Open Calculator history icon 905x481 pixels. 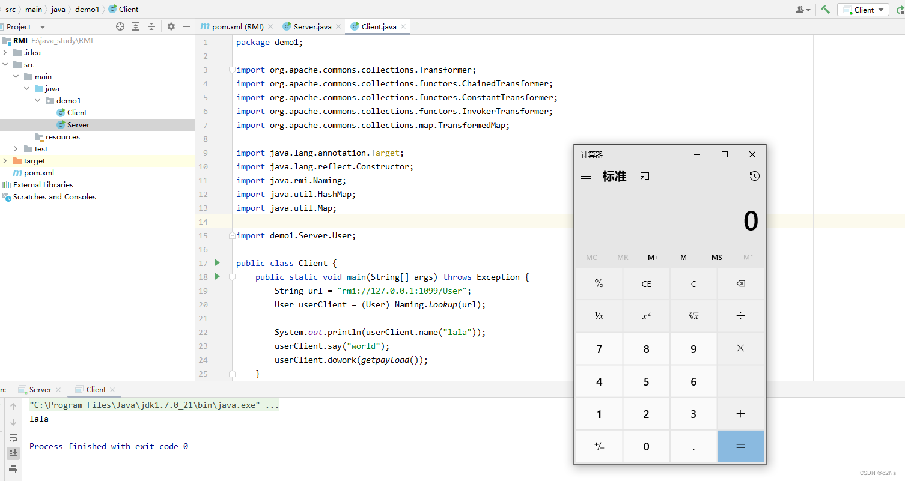(755, 176)
